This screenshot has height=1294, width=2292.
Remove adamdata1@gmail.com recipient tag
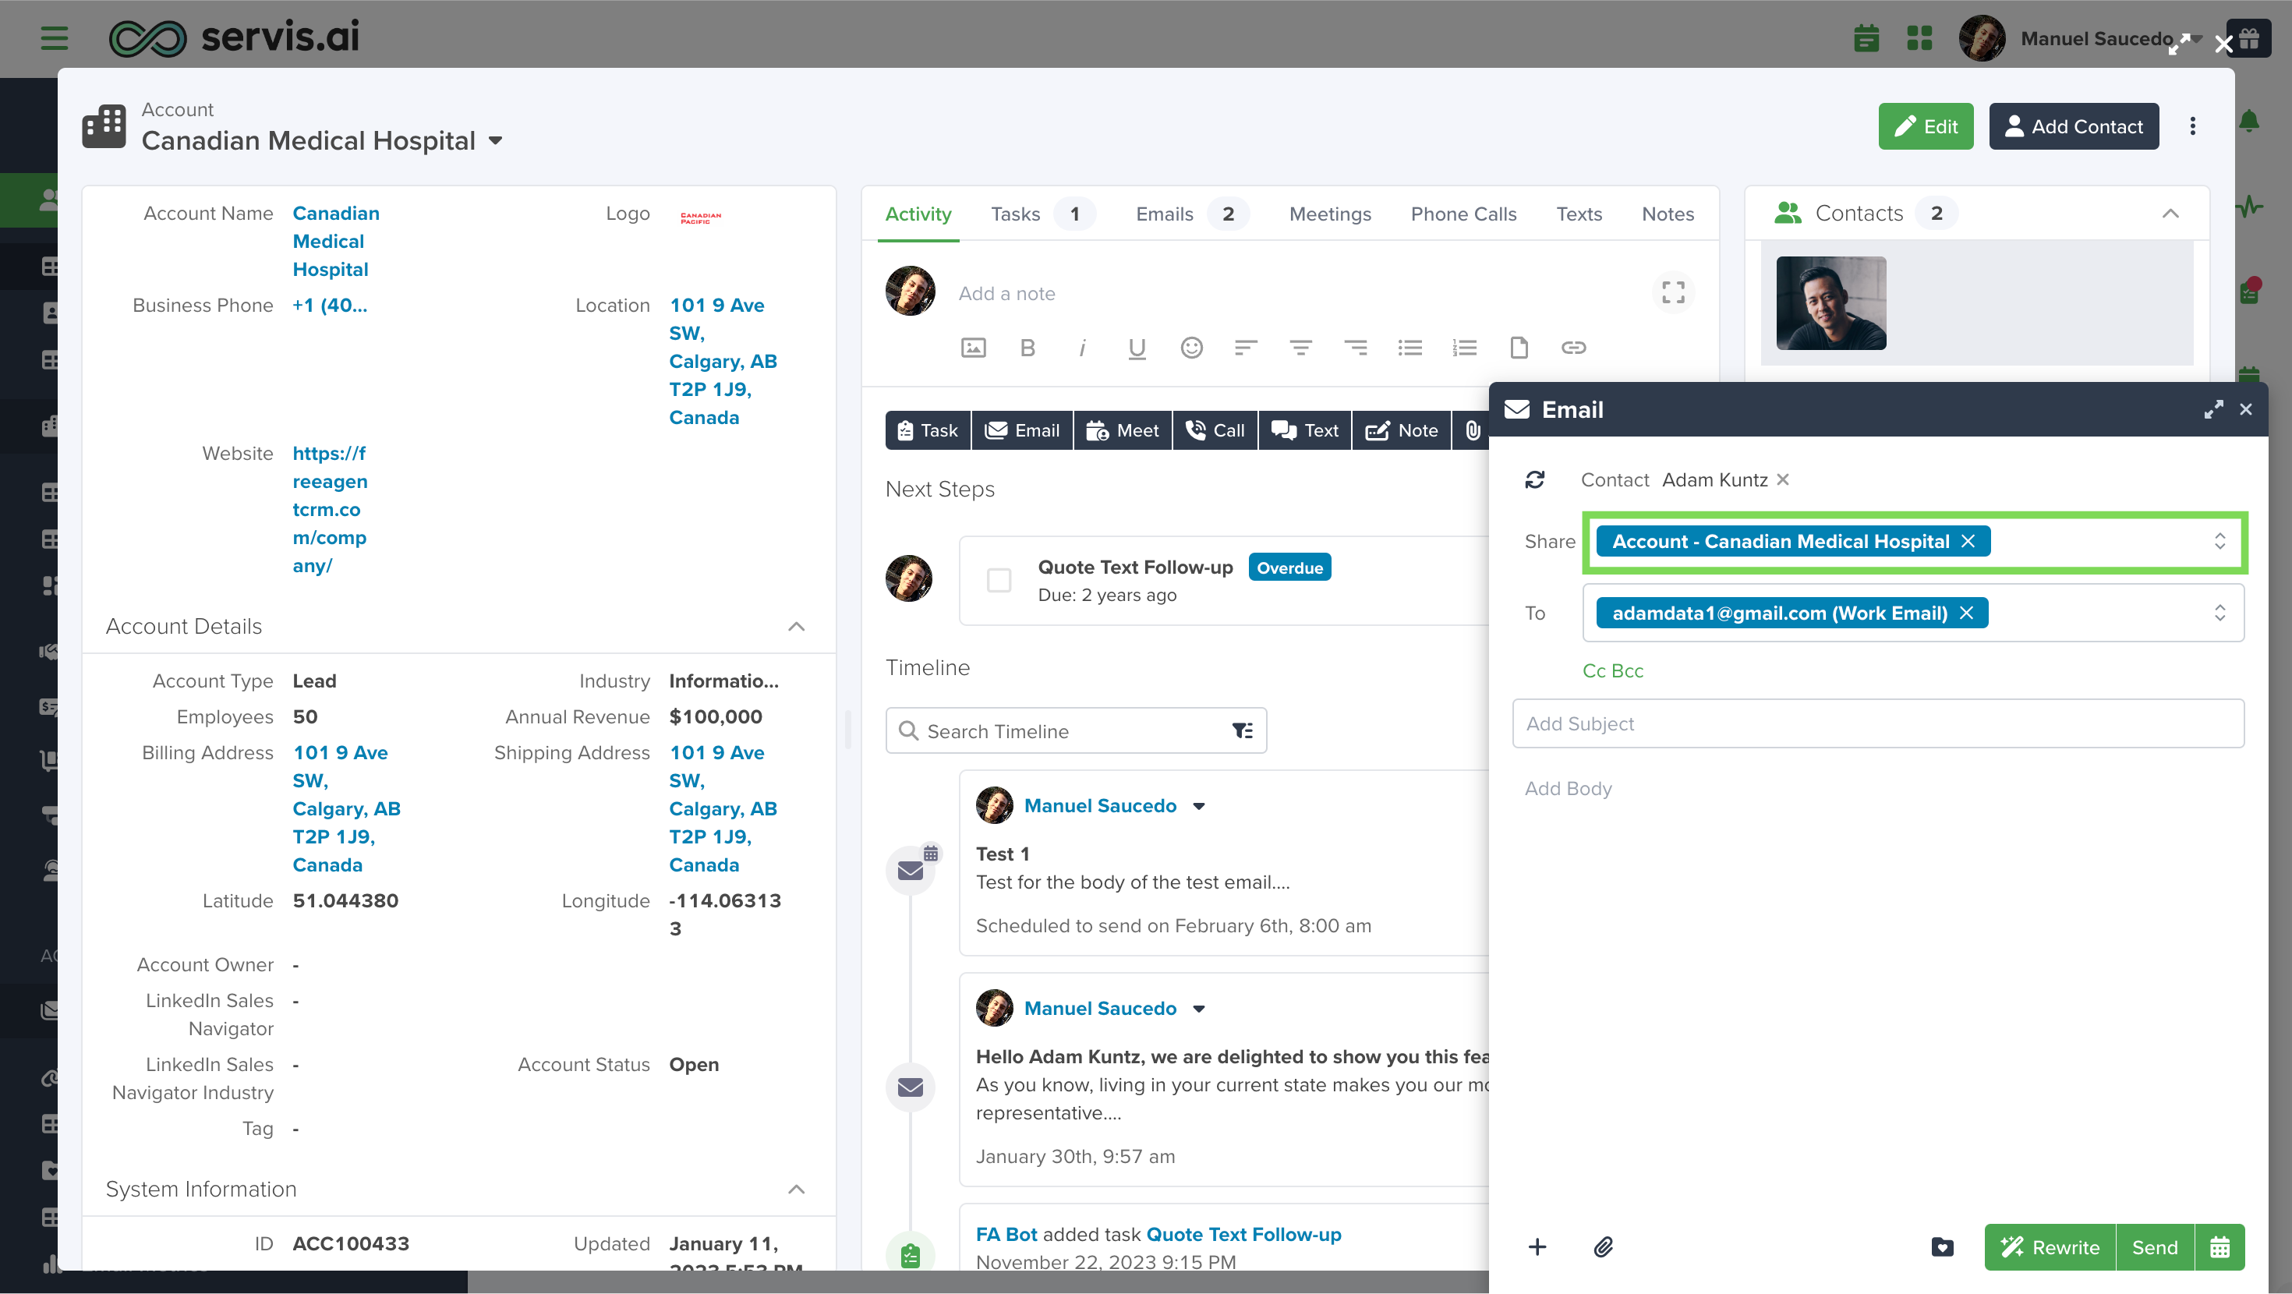coord(1966,613)
